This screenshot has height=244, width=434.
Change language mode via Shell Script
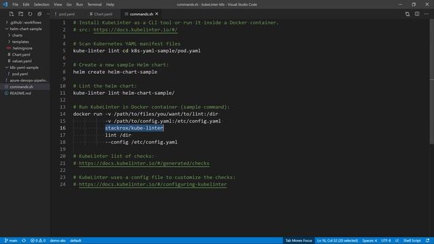(x=412, y=241)
